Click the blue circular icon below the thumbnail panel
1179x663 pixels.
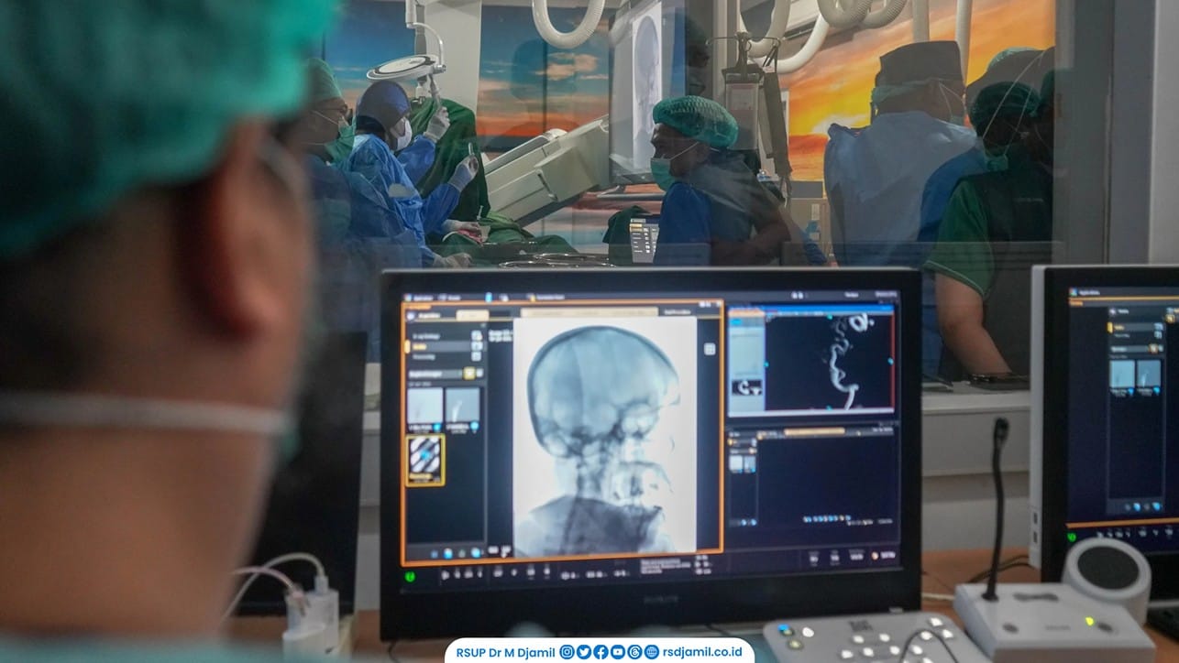tap(446, 553)
